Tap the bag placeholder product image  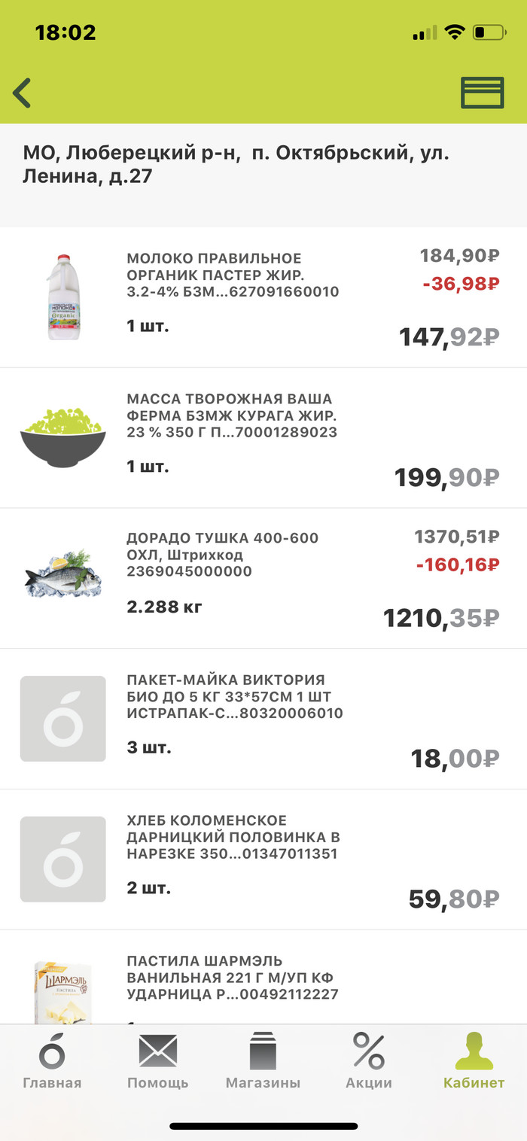63,719
